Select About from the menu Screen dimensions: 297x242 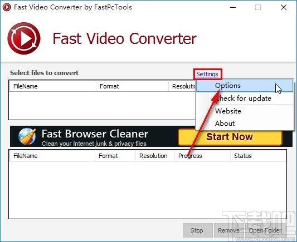pyautogui.click(x=245, y=124)
